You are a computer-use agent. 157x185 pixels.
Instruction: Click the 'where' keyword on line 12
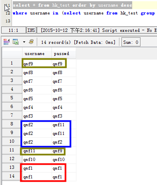20,13
